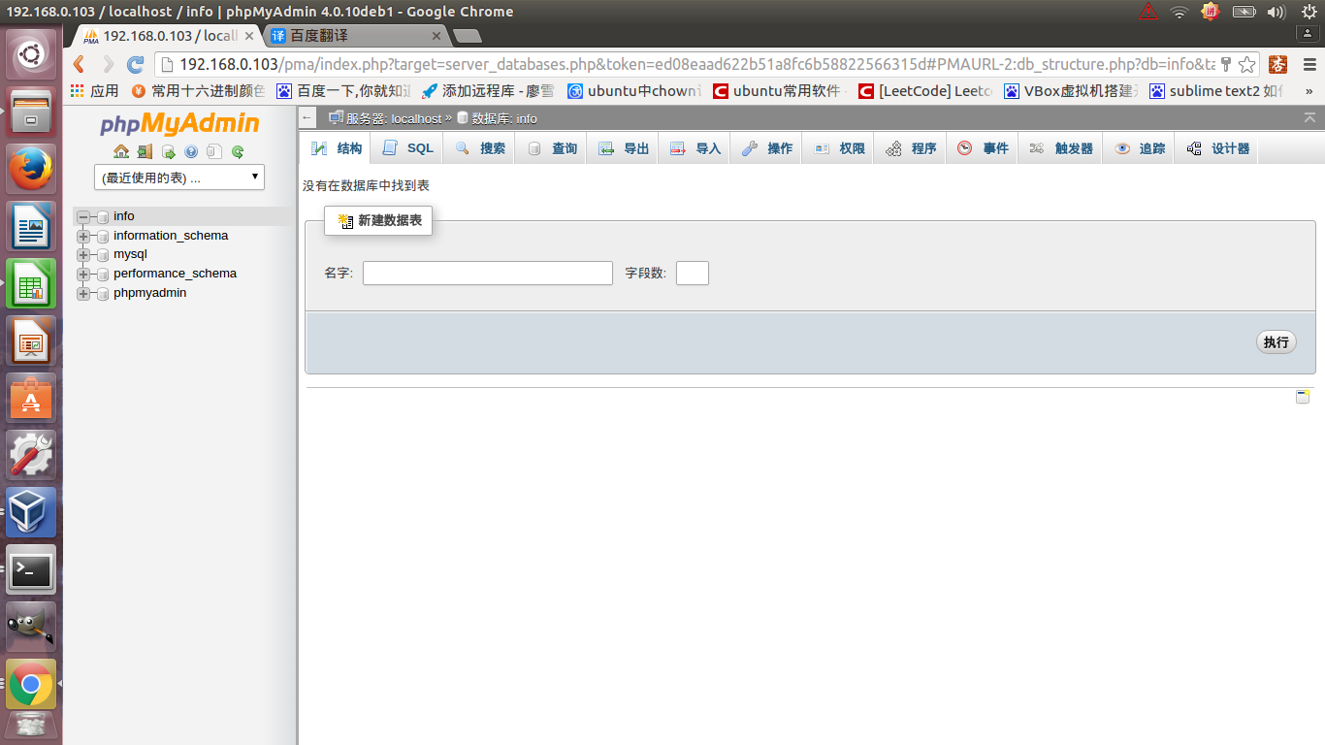The width and height of the screenshot is (1325, 745).
Task: Click the small note icon under the divider line
Action: coord(1303,396)
